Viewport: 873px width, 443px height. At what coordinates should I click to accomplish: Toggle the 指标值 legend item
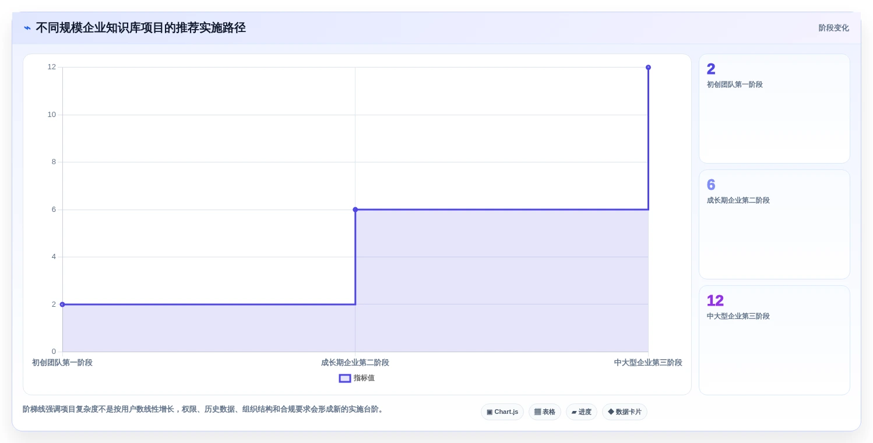pos(357,378)
